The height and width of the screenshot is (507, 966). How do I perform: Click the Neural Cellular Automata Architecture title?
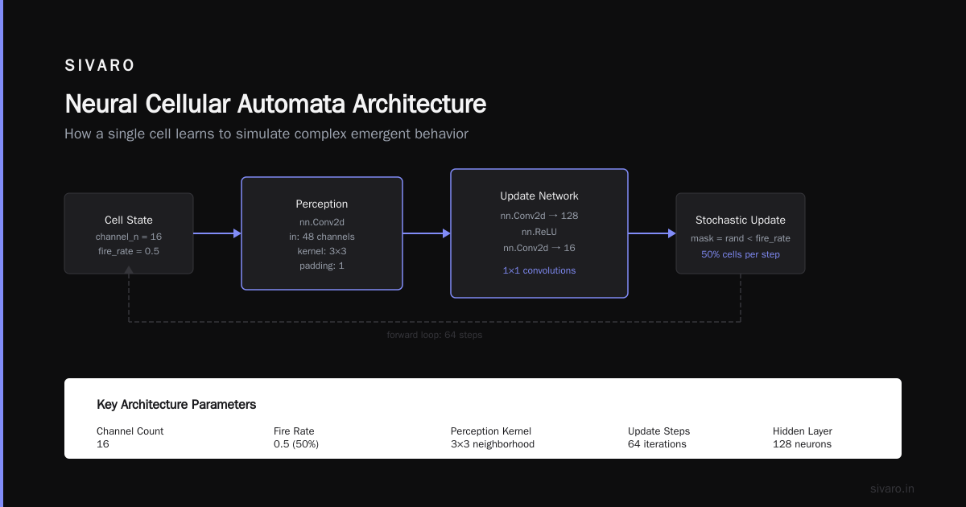pyautogui.click(x=275, y=105)
